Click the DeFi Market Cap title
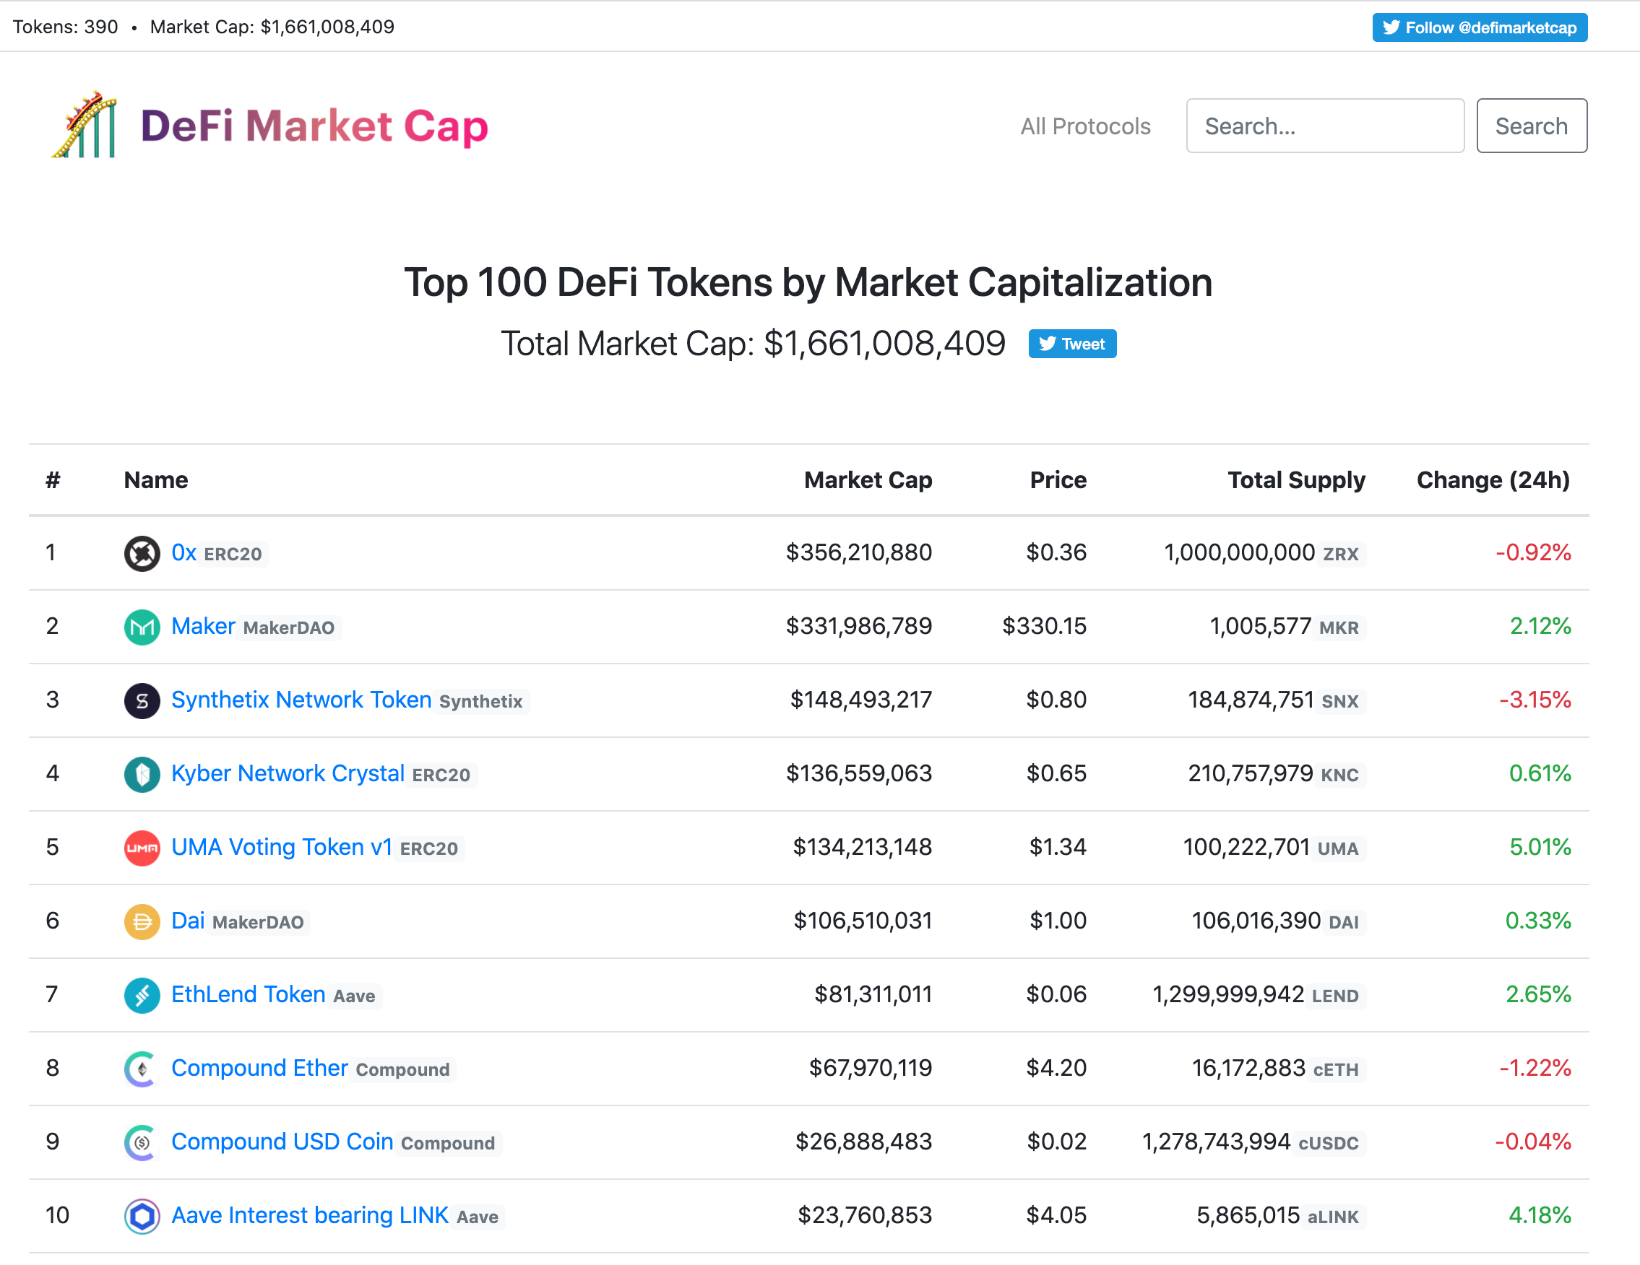Screen dimensions: 1640x1265 tap(314, 126)
